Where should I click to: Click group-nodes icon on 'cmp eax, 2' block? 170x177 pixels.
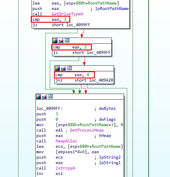pyautogui.click(x=67, y=41)
